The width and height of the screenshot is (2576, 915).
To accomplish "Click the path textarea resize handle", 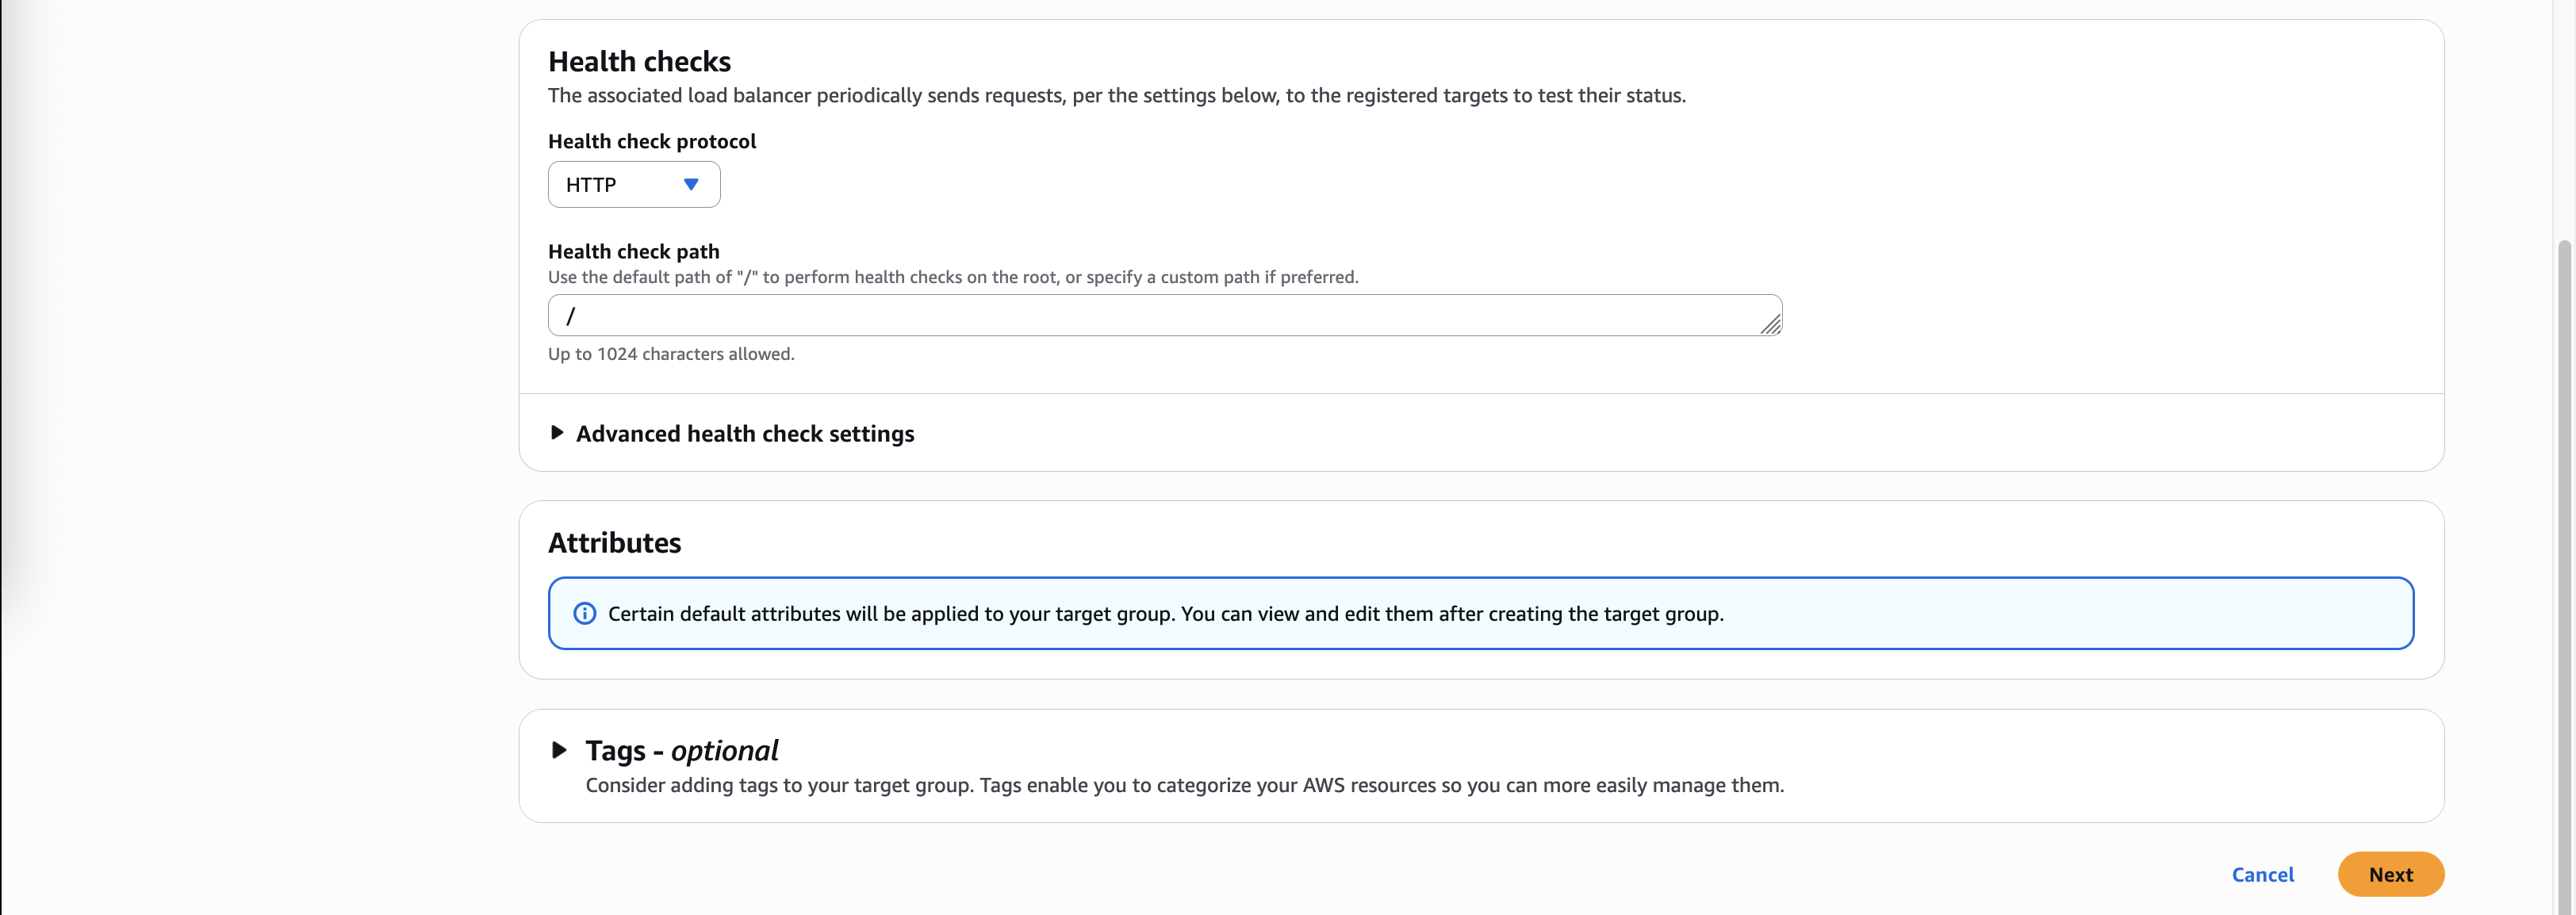I will tap(1771, 325).
